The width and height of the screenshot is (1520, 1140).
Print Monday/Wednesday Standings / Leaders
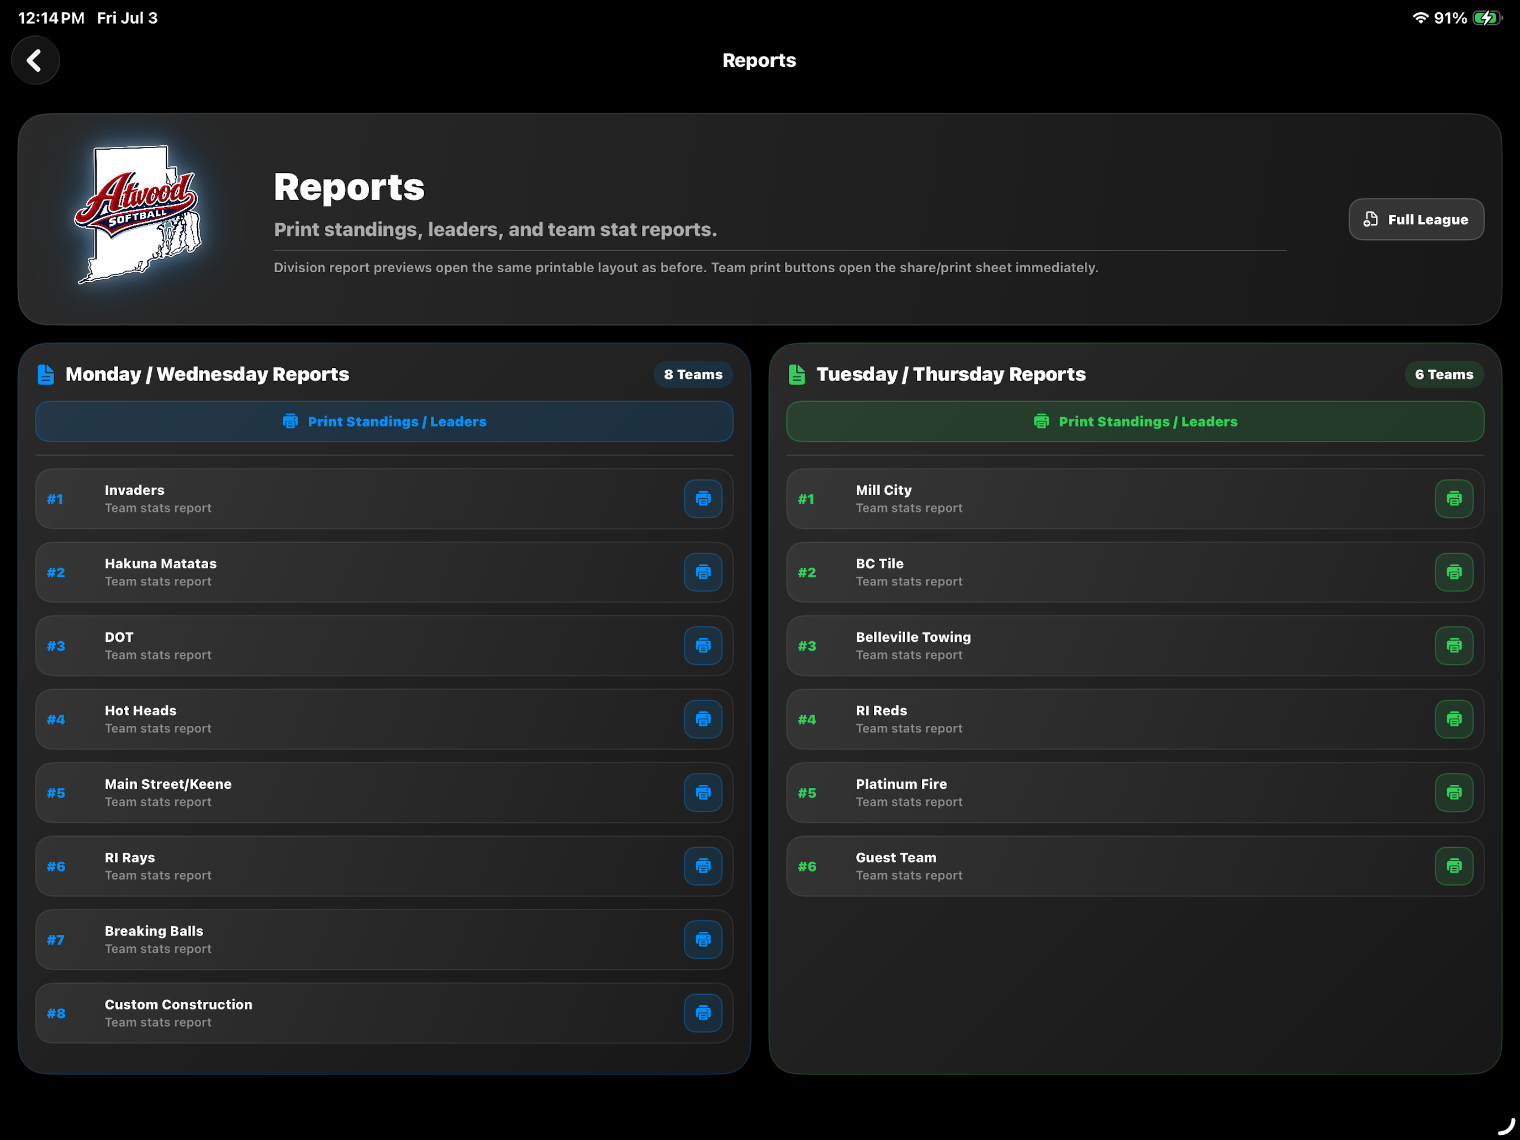click(x=384, y=422)
